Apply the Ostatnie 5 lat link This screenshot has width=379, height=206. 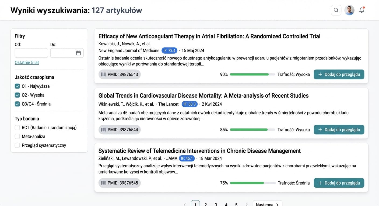click(x=27, y=62)
